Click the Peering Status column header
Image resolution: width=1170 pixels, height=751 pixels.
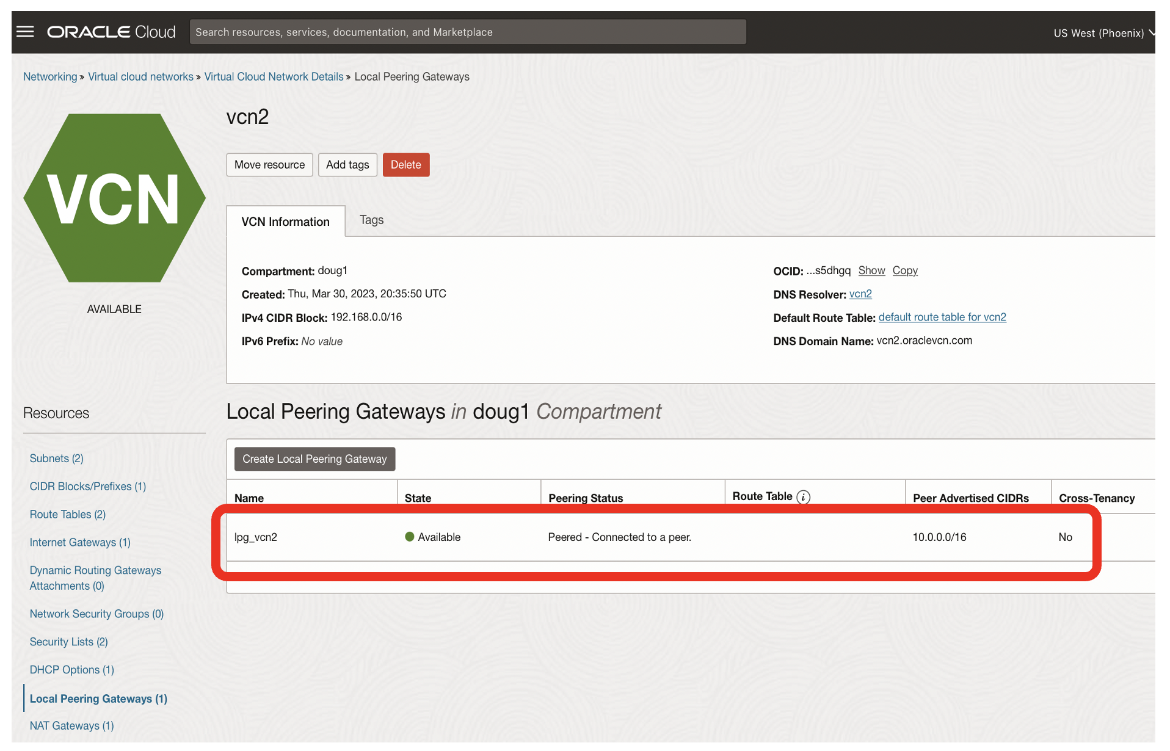click(x=586, y=498)
